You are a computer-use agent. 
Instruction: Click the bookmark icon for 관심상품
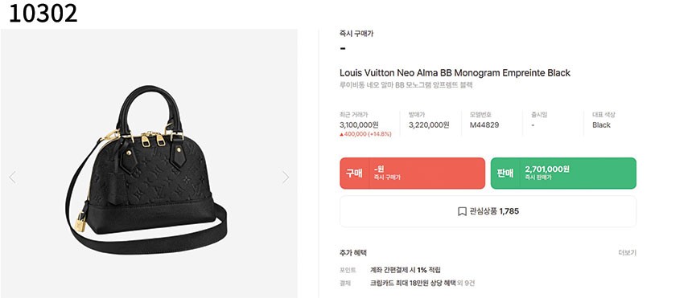tap(462, 211)
